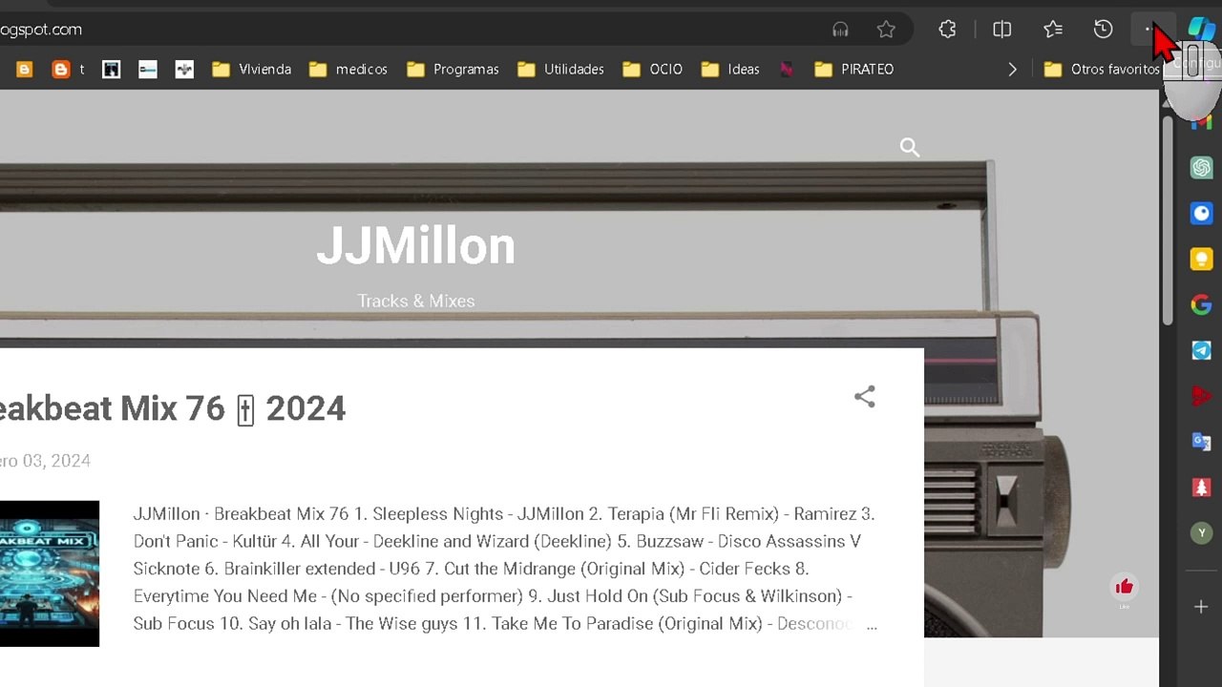This screenshot has height=687, width=1222.
Task: Toggle split screen view icon
Action: click(1001, 30)
